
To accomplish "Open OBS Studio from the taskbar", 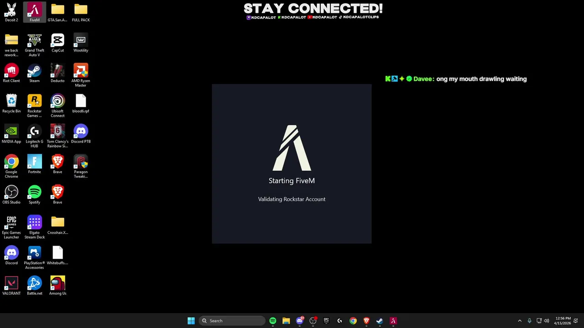I will pos(313,321).
